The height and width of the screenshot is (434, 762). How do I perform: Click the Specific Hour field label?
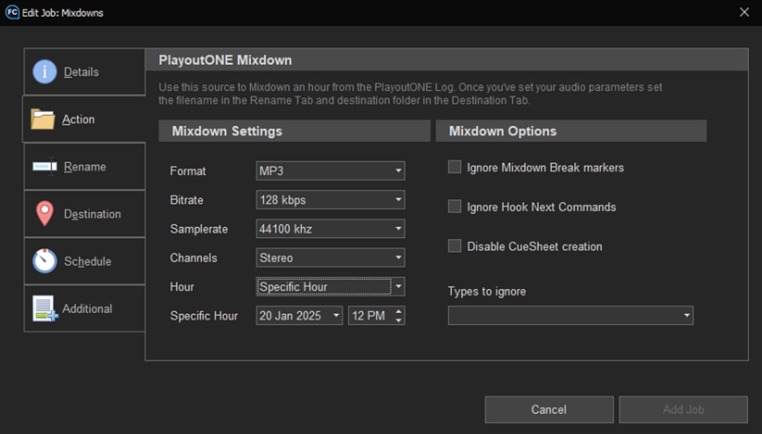point(204,316)
